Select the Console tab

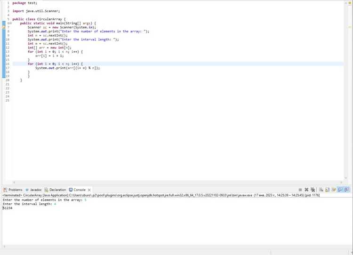[x=77, y=190]
